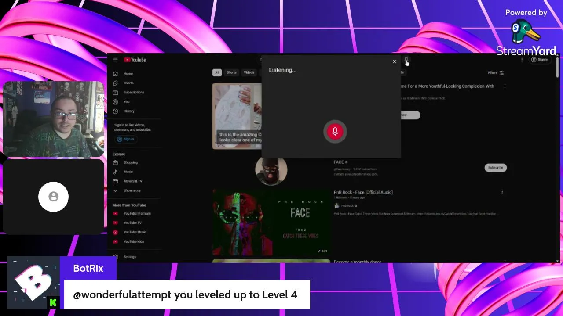Select the All filter chip
Screen dimensions: 563x316
pos(217,72)
